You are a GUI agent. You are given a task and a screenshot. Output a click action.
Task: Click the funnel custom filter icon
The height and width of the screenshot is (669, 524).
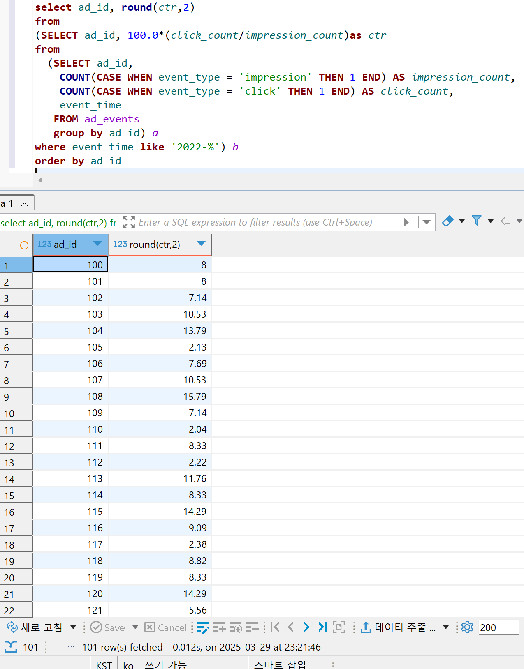(x=476, y=221)
